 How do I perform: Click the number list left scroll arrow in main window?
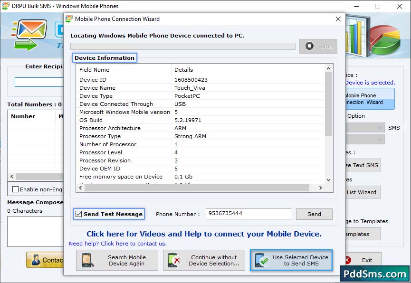12,176
